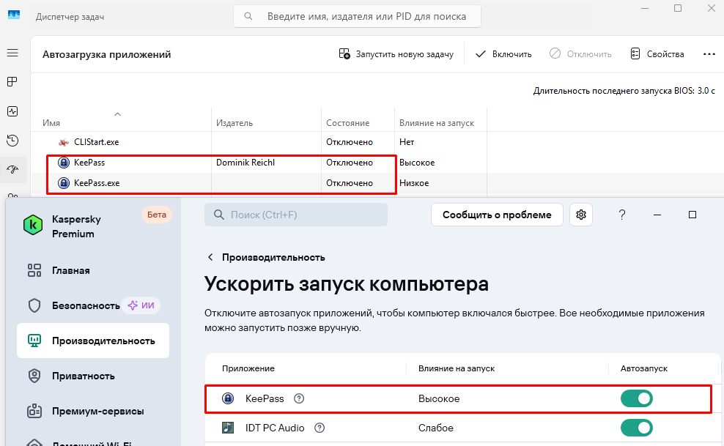This screenshot has width=724, height=446.
Task: Click Включить in Task Manager toolbar
Action: [503, 54]
